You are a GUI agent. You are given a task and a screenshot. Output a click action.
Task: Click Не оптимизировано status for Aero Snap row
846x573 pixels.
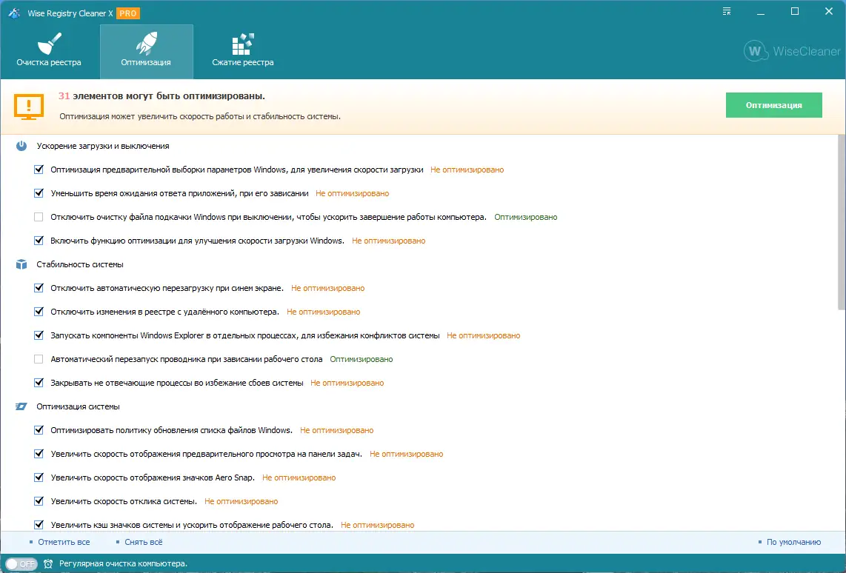(x=299, y=478)
